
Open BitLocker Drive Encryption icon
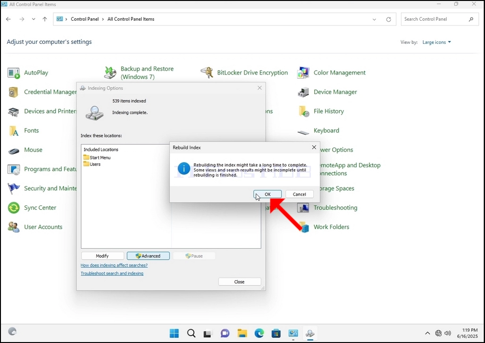[207, 73]
